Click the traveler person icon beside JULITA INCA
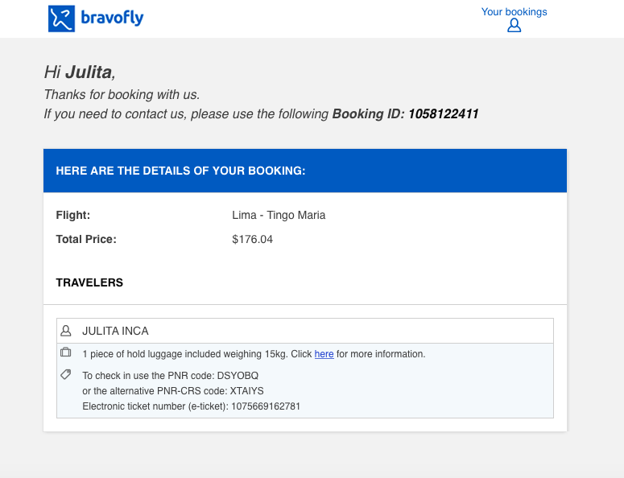Viewport: 624px width, 478px height. tap(66, 331)
